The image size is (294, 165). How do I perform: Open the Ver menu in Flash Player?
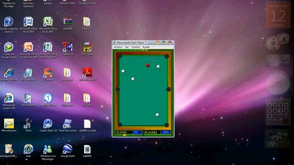tap(127, 47)
